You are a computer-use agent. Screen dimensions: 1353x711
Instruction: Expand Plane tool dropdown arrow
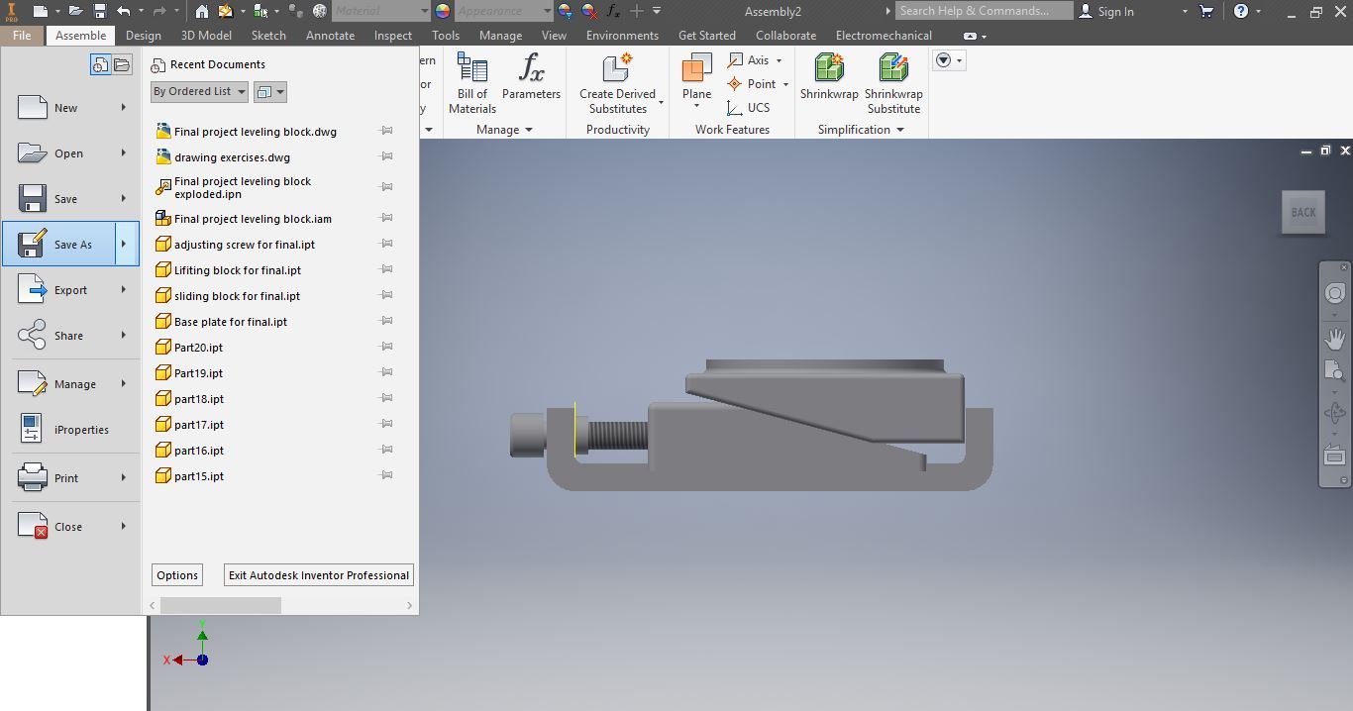[696, 106]
